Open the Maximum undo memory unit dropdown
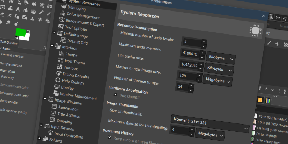 [221, 57]
